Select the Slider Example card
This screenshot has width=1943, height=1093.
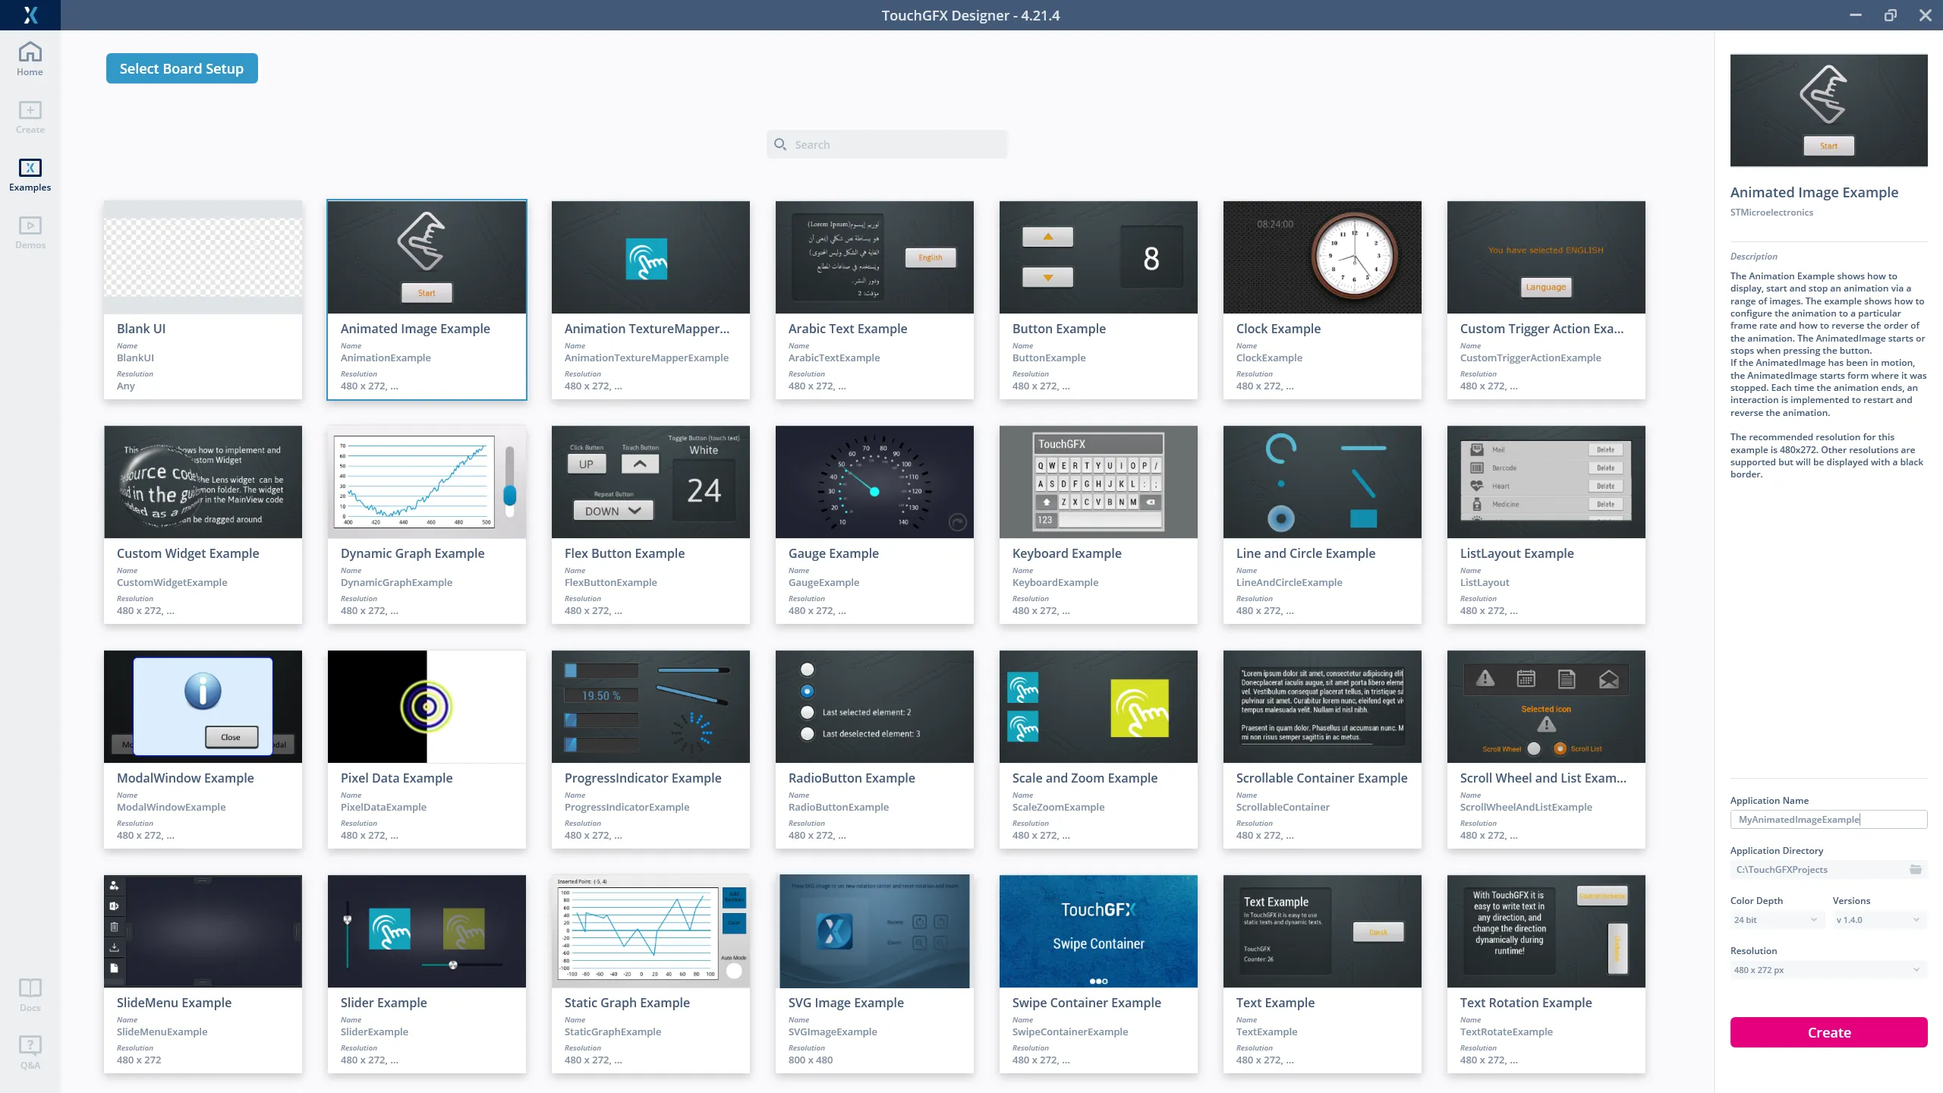coord(426,973)
